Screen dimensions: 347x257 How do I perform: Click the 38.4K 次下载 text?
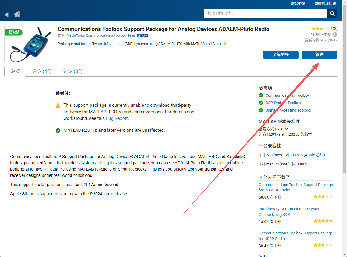coord(270,246)
